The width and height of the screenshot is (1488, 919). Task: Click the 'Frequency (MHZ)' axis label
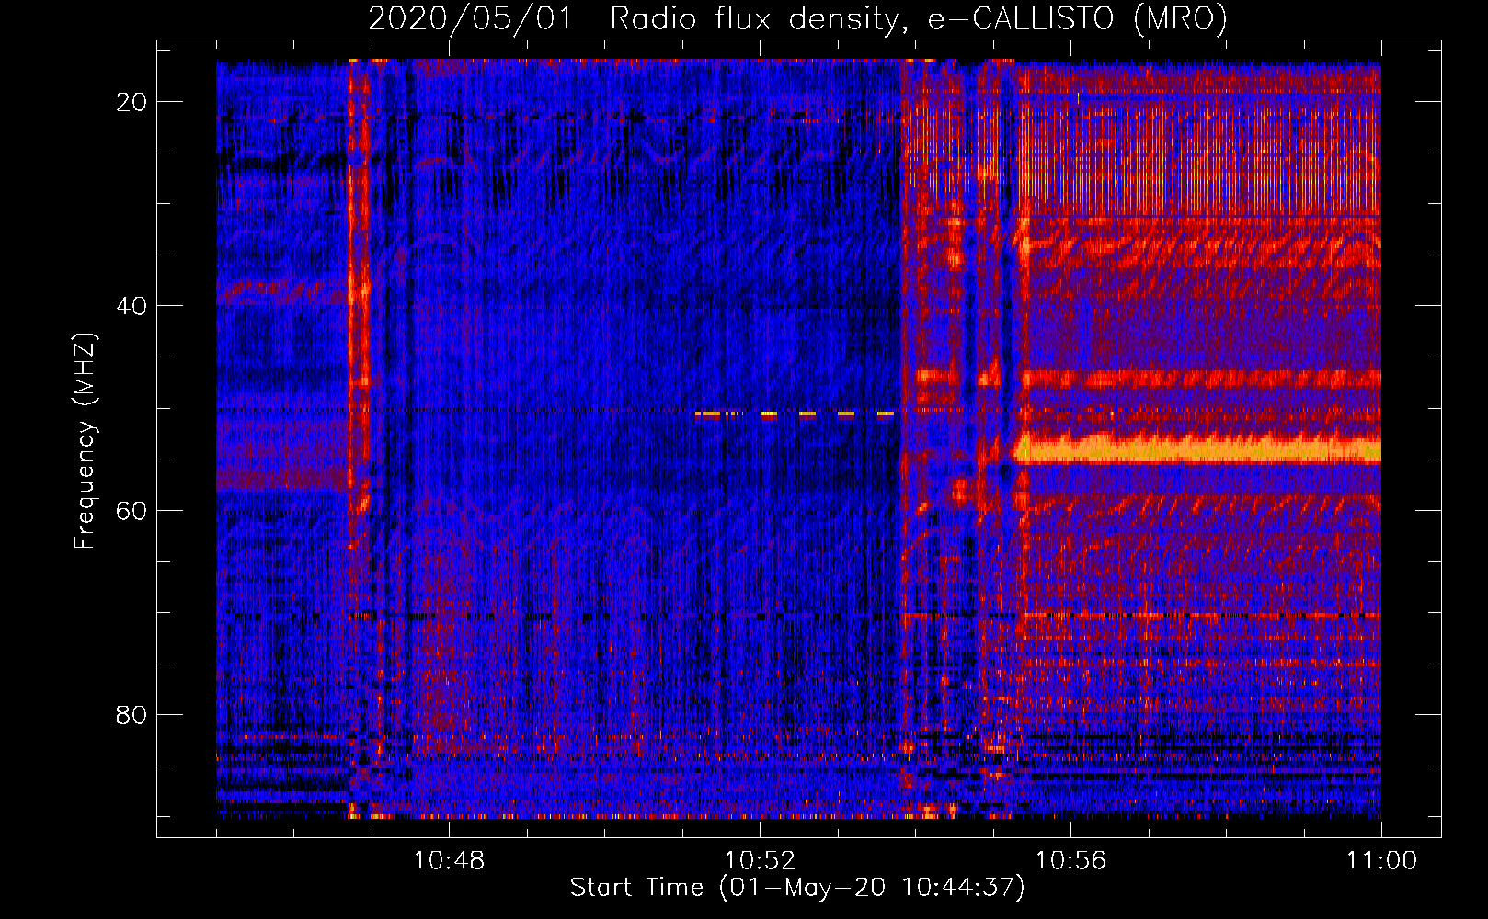[x=85, y=441]
